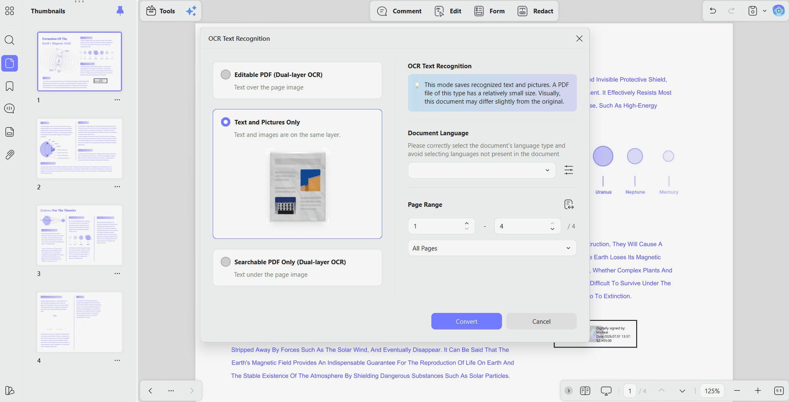This screenshot has height=402, width=789.
Task: Click the custom page range icon
Action: tap(569, 204)
